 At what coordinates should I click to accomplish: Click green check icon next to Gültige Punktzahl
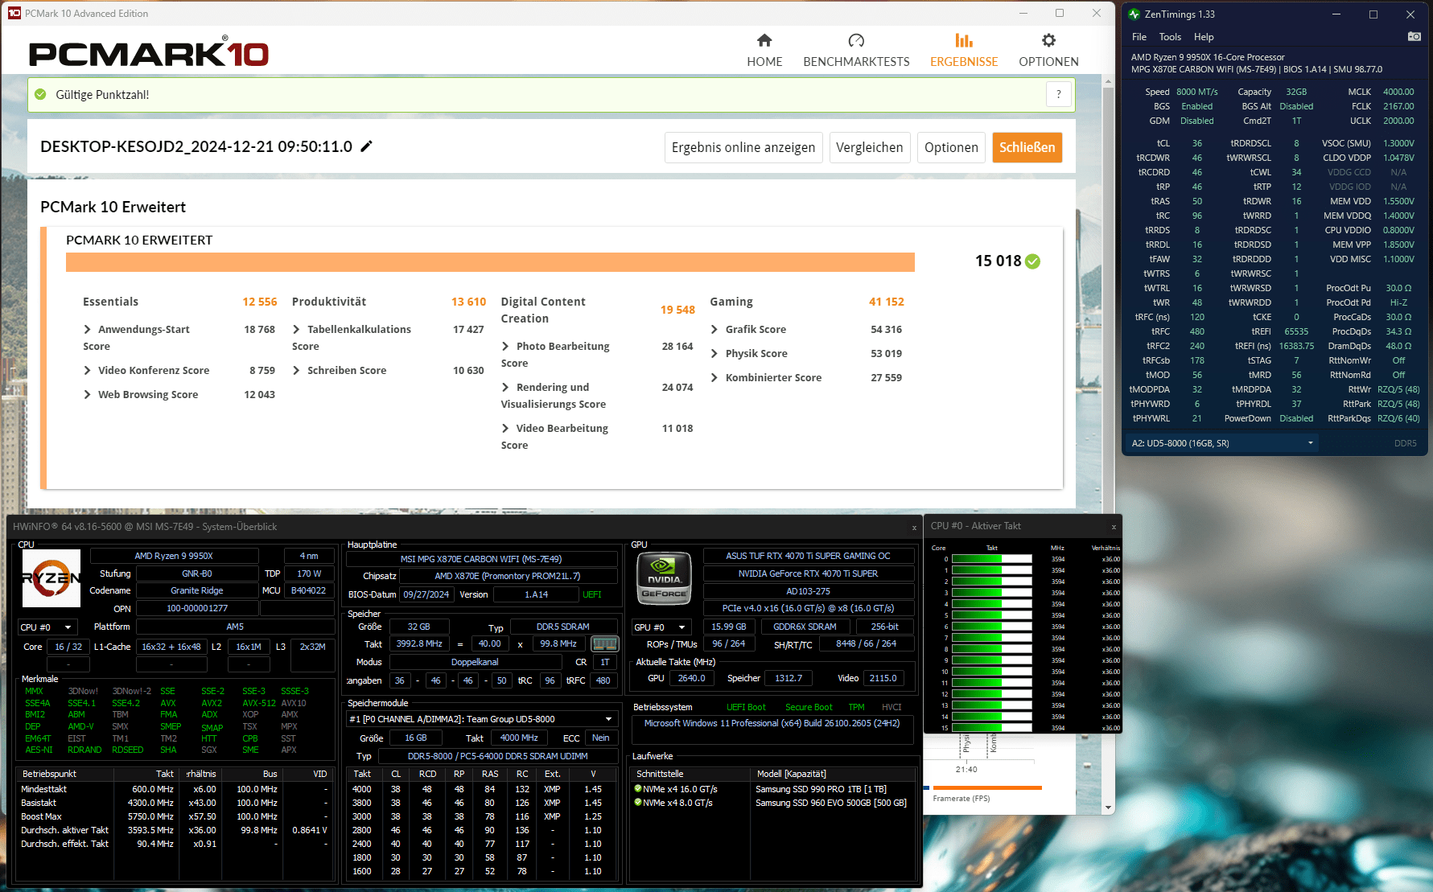[x=40, y=94]
